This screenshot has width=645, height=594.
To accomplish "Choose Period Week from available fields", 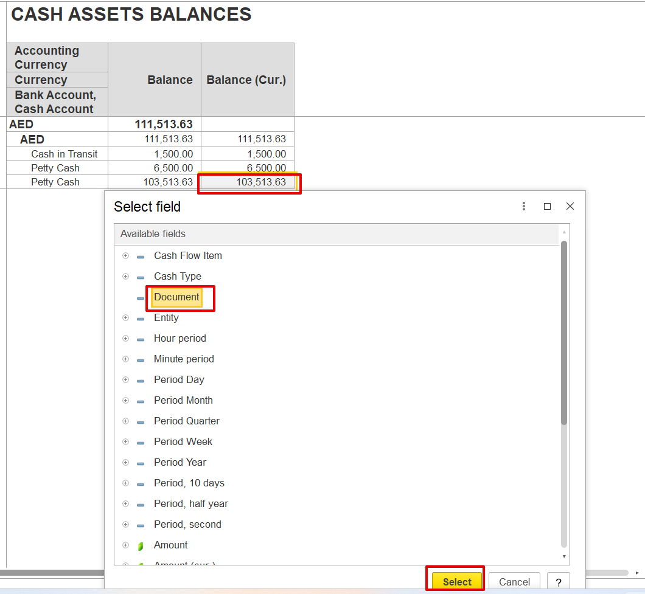I will point(183,442).
